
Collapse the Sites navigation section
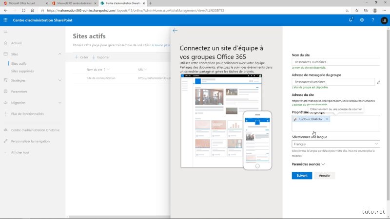click(x=59, y=54)
